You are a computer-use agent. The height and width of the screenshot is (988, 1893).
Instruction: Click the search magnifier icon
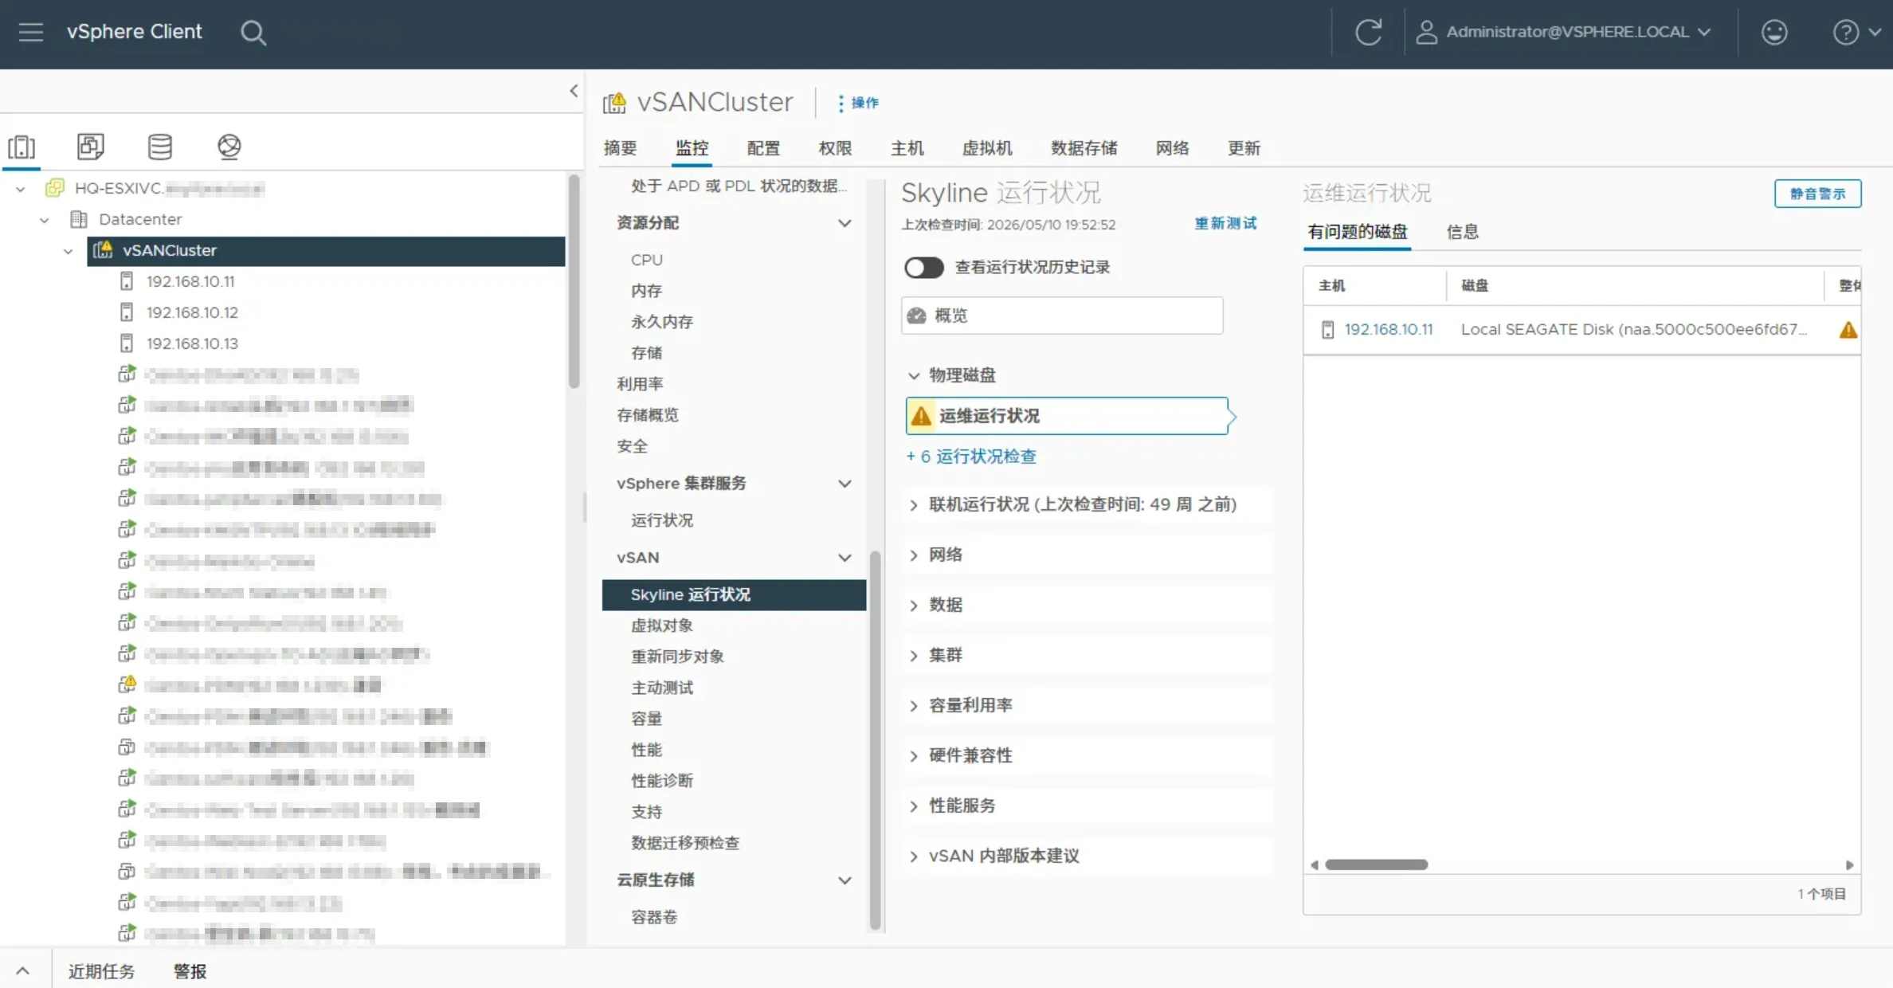[253, 33]
